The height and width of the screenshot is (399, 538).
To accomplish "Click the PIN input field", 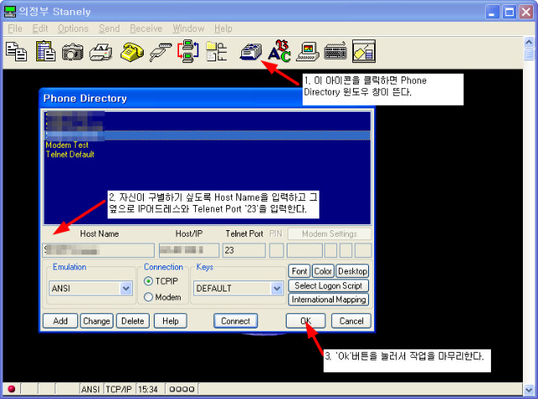I will click(x=277, y=250).
